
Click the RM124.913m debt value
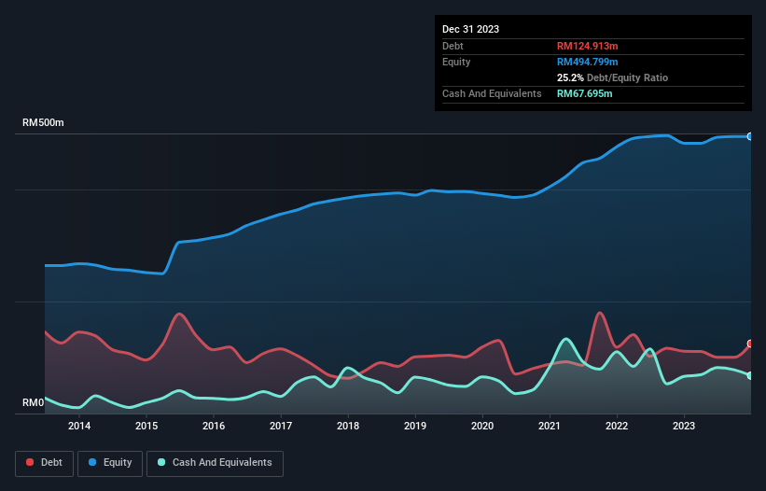pyautogui.click(x=587, y=46)
